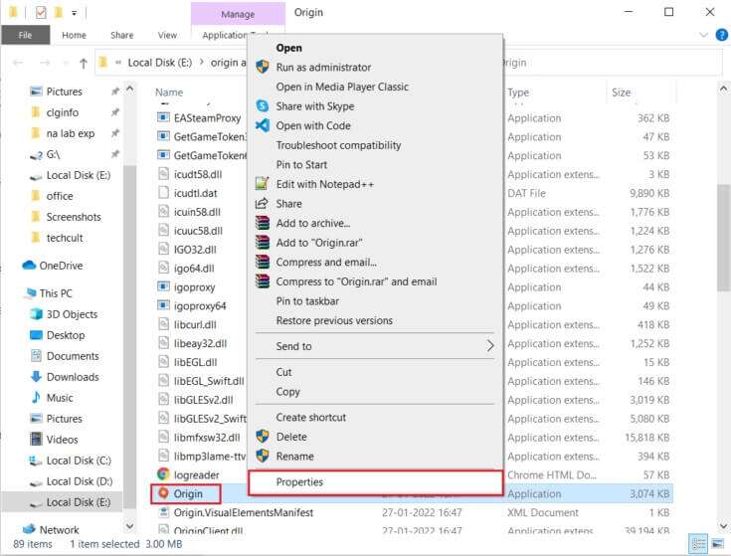Choose Cut in context menu
Screen dimensions: 731x556
pos(375,372)
